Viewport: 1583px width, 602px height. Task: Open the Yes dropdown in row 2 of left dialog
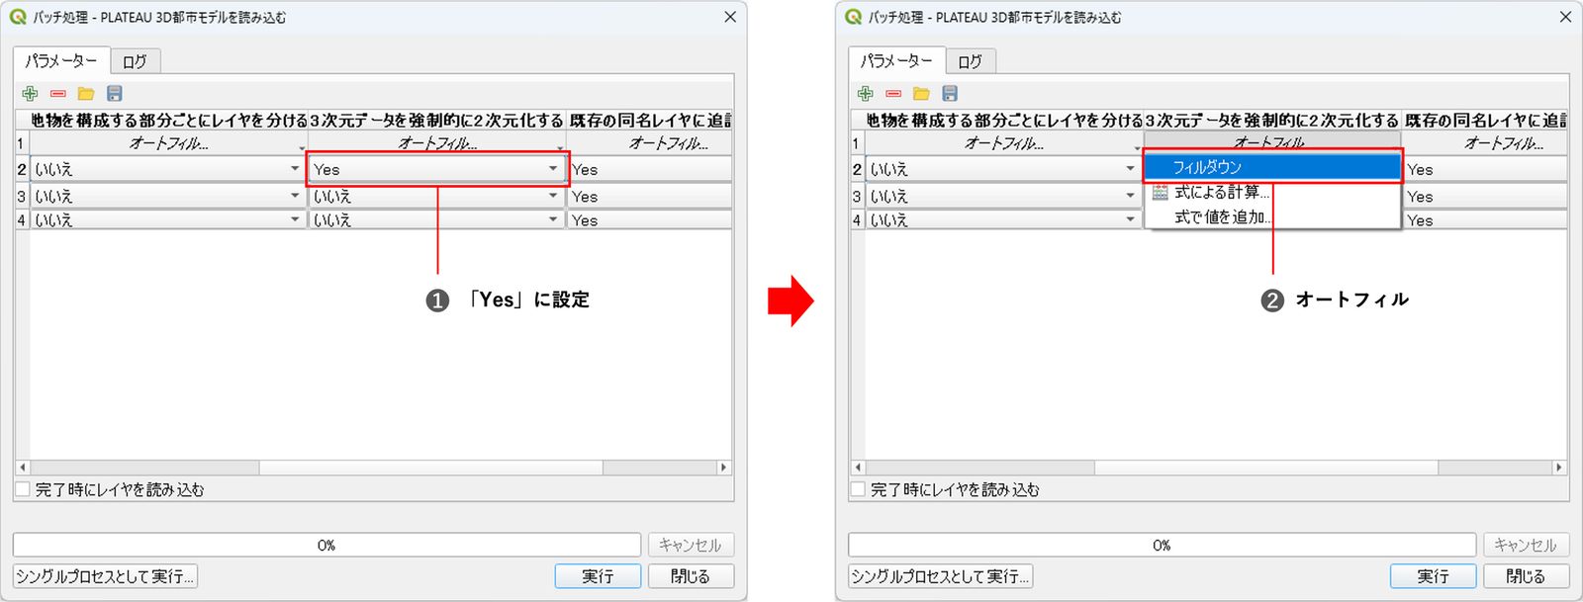click(x=437, y=169)
